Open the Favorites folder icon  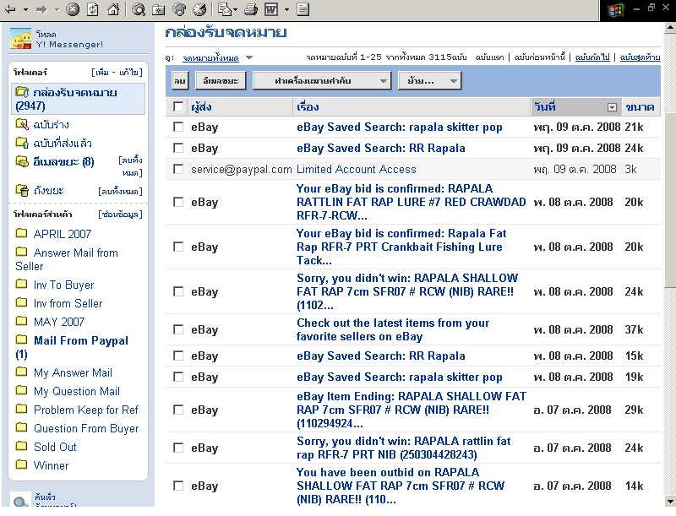pyautogui.click(x=159, y=9)
